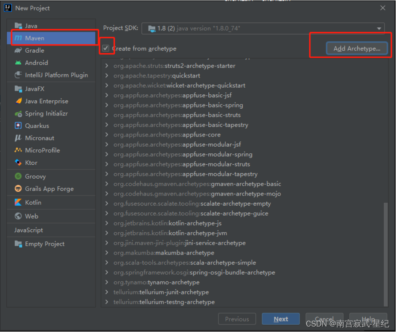Select appfuse-modular-jsf archetype row

click(242, 145)
